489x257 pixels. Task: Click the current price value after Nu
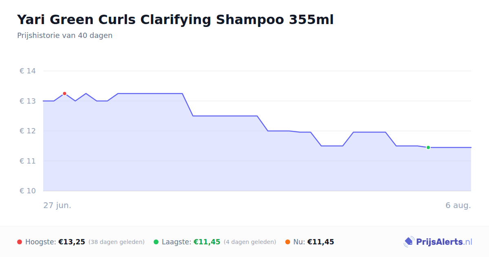pyautogui.click(x=321, y=242)
